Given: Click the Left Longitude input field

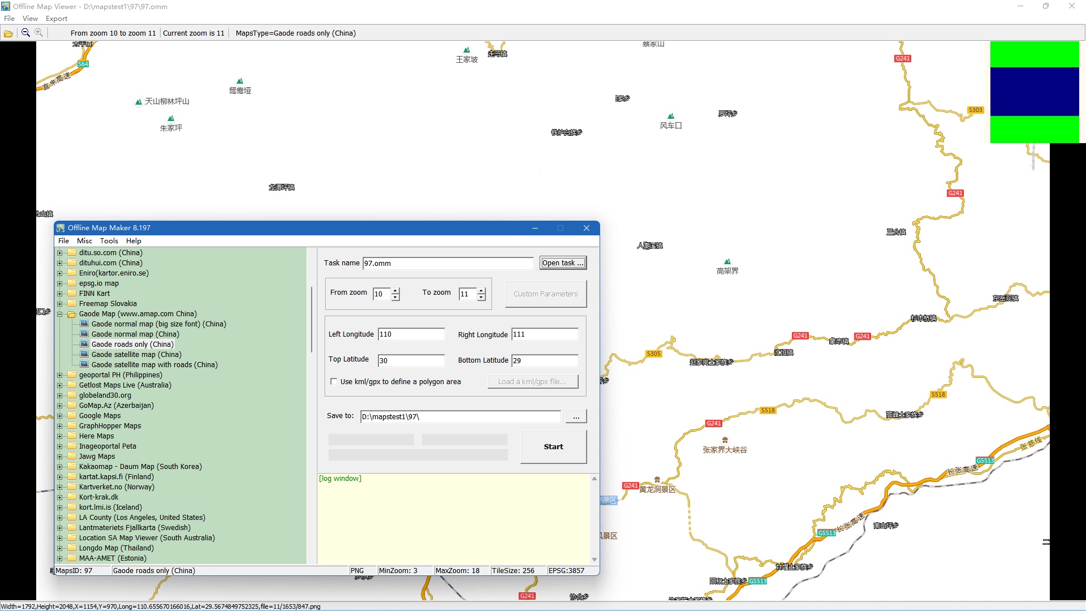Looking at the screenshot, I should (411, 334).
